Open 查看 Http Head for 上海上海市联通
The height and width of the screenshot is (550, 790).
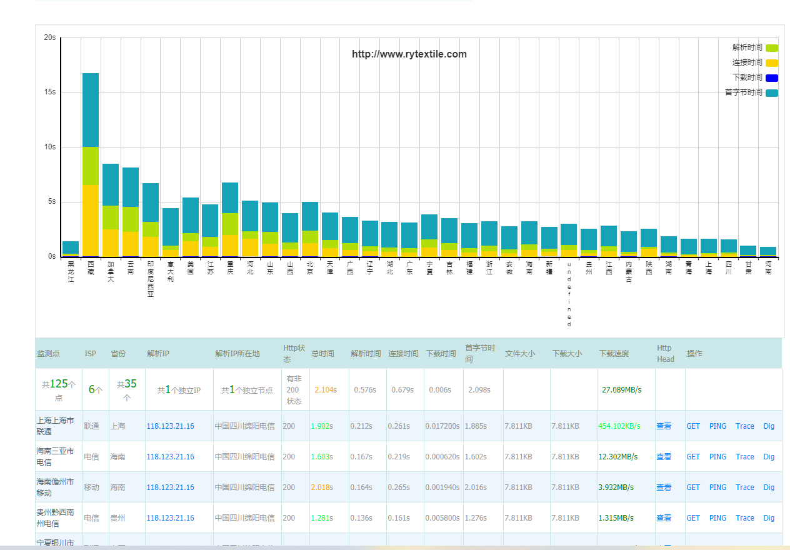[x=664, y=426]
